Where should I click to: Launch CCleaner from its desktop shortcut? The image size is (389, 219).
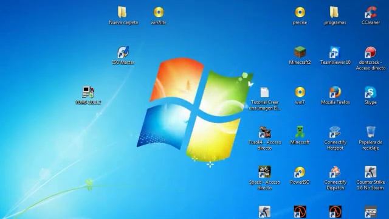tap(370, 12)
